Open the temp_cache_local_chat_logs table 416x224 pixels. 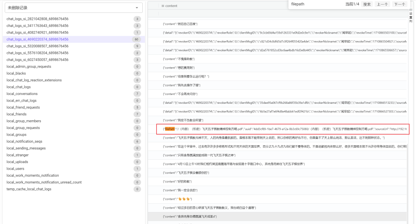(29, 189)
